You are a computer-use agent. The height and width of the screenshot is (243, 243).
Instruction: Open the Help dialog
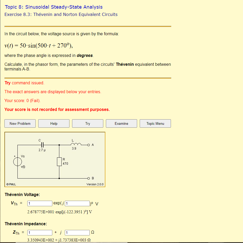click(x=54, y=123)
